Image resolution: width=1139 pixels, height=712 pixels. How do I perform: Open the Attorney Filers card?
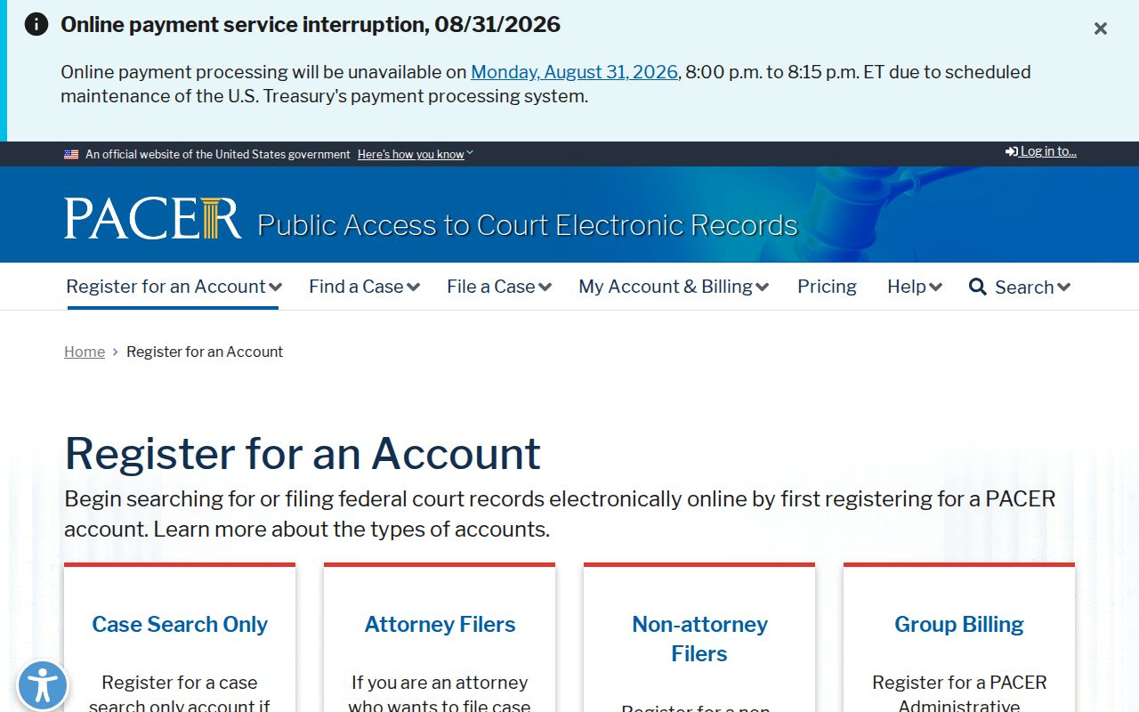(x=440, y=625)
